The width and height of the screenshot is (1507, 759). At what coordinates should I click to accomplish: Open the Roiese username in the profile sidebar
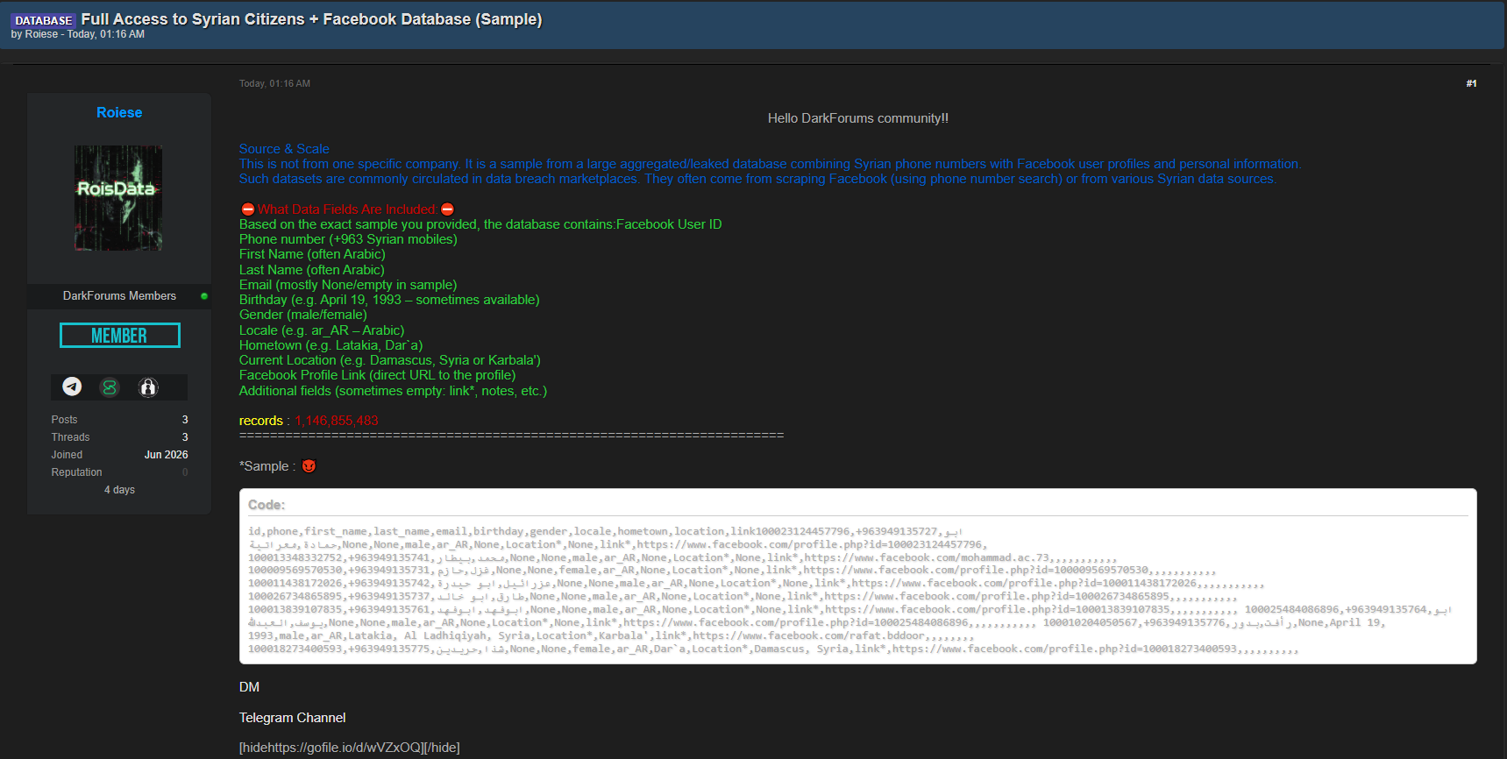tap(119, 112)
